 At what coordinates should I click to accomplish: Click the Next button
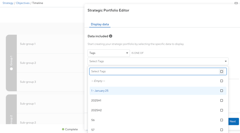pos(234,122)
